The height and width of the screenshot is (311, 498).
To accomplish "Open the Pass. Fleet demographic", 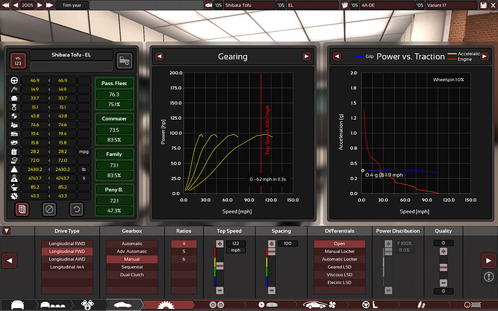I will point(113,82).
